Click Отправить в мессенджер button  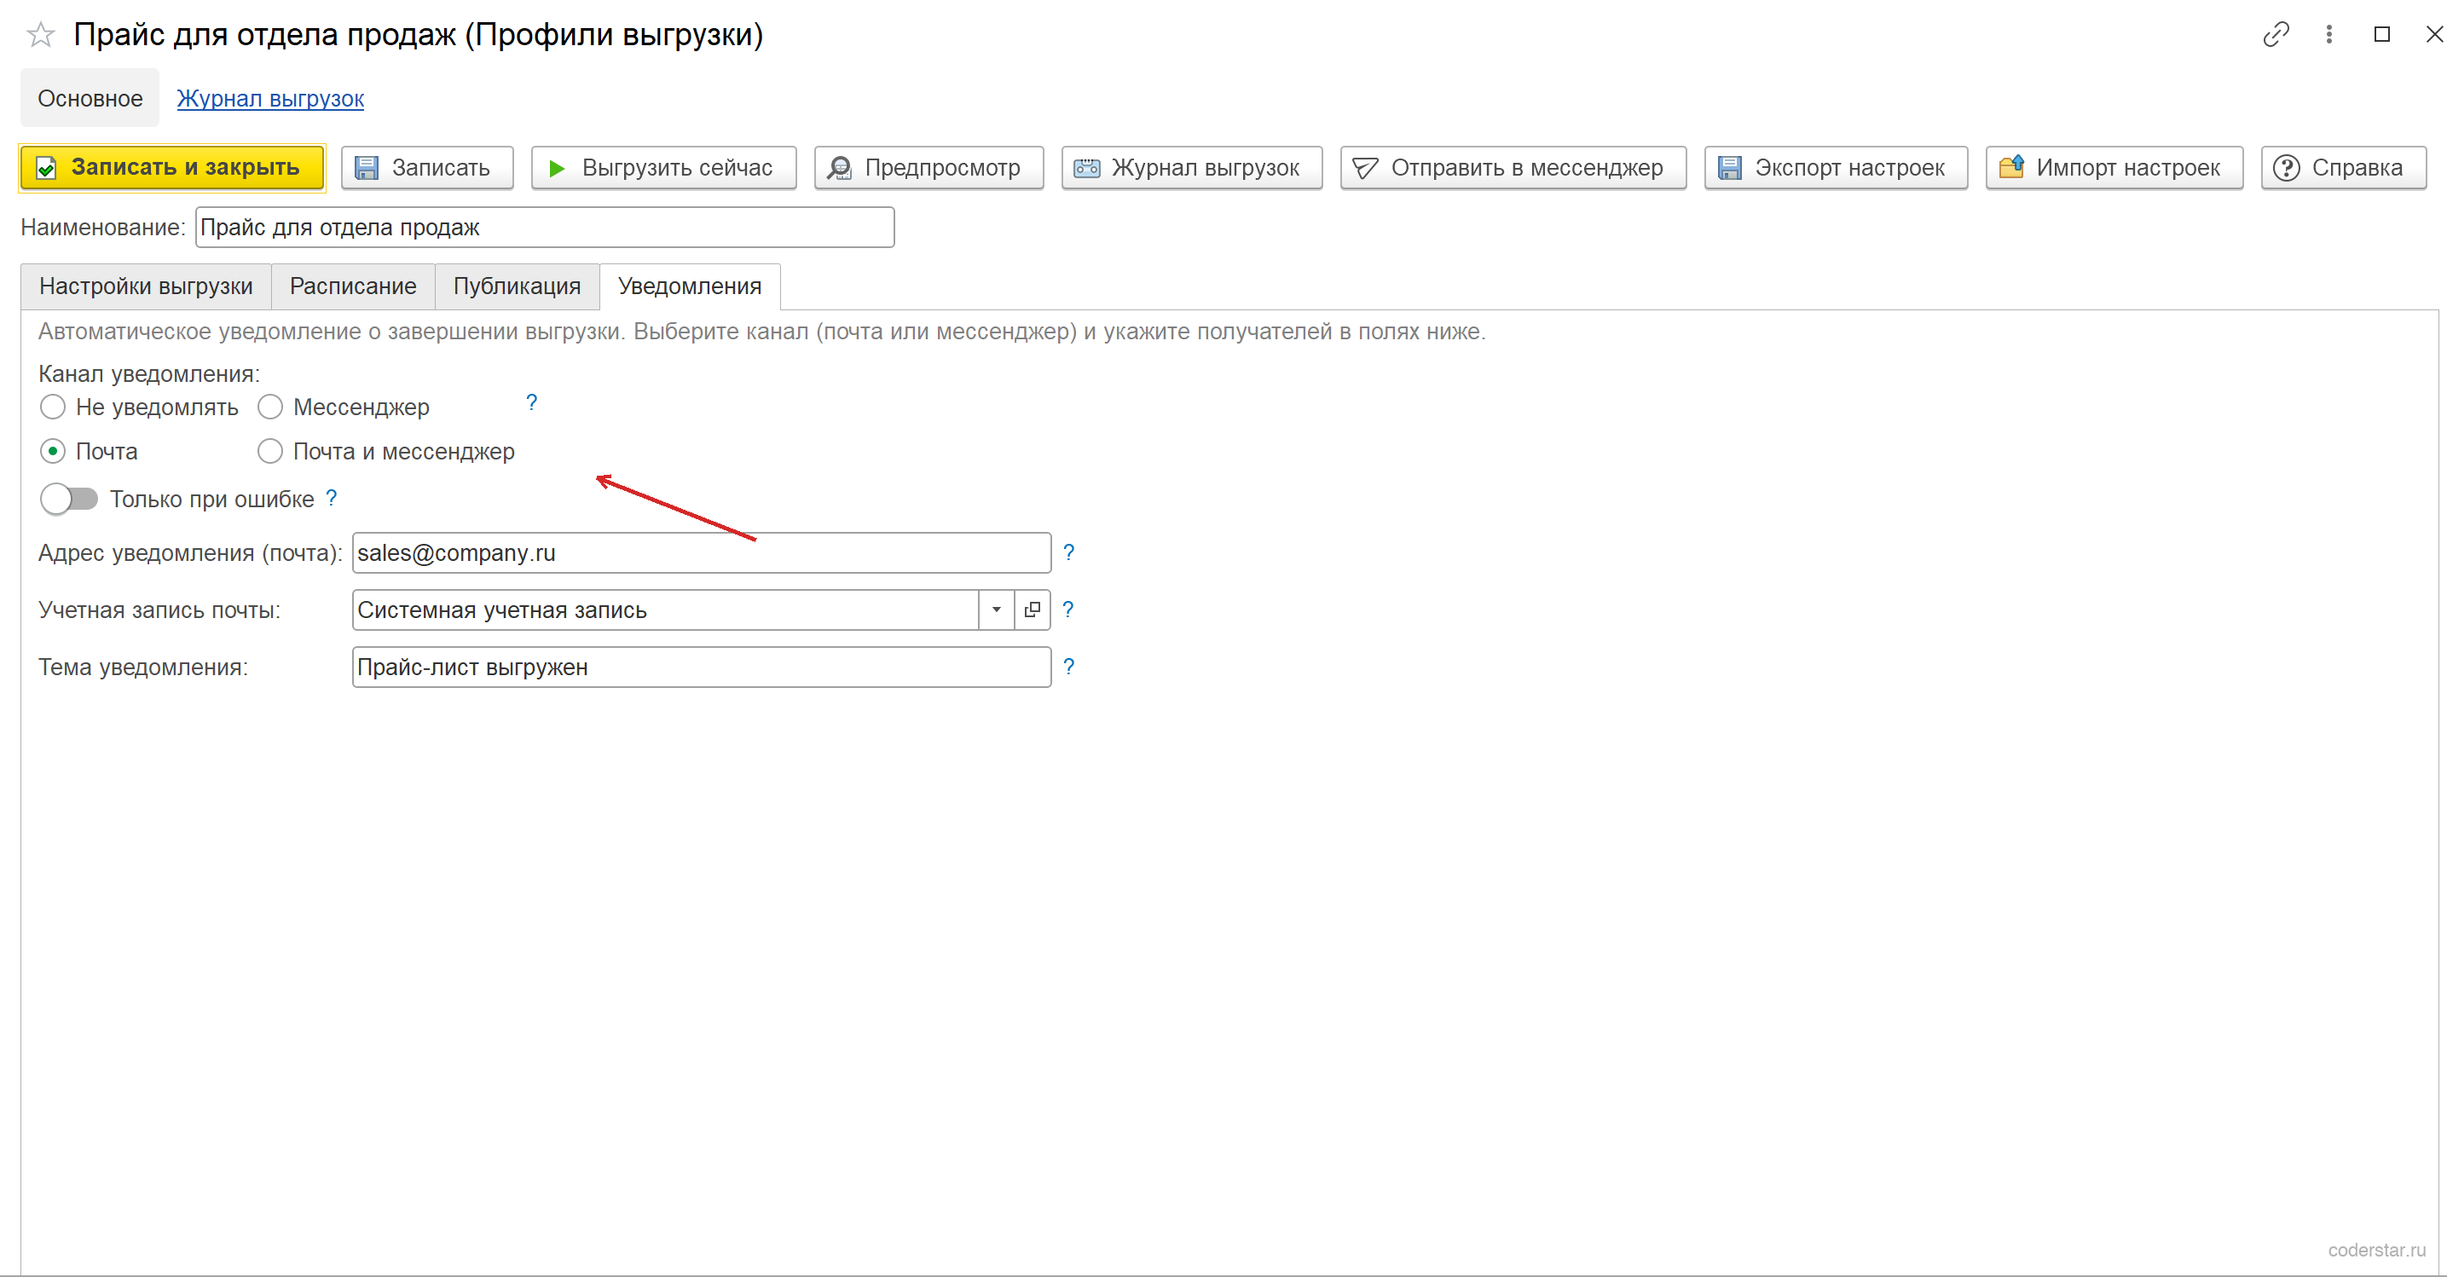(x=1513, y=168)
